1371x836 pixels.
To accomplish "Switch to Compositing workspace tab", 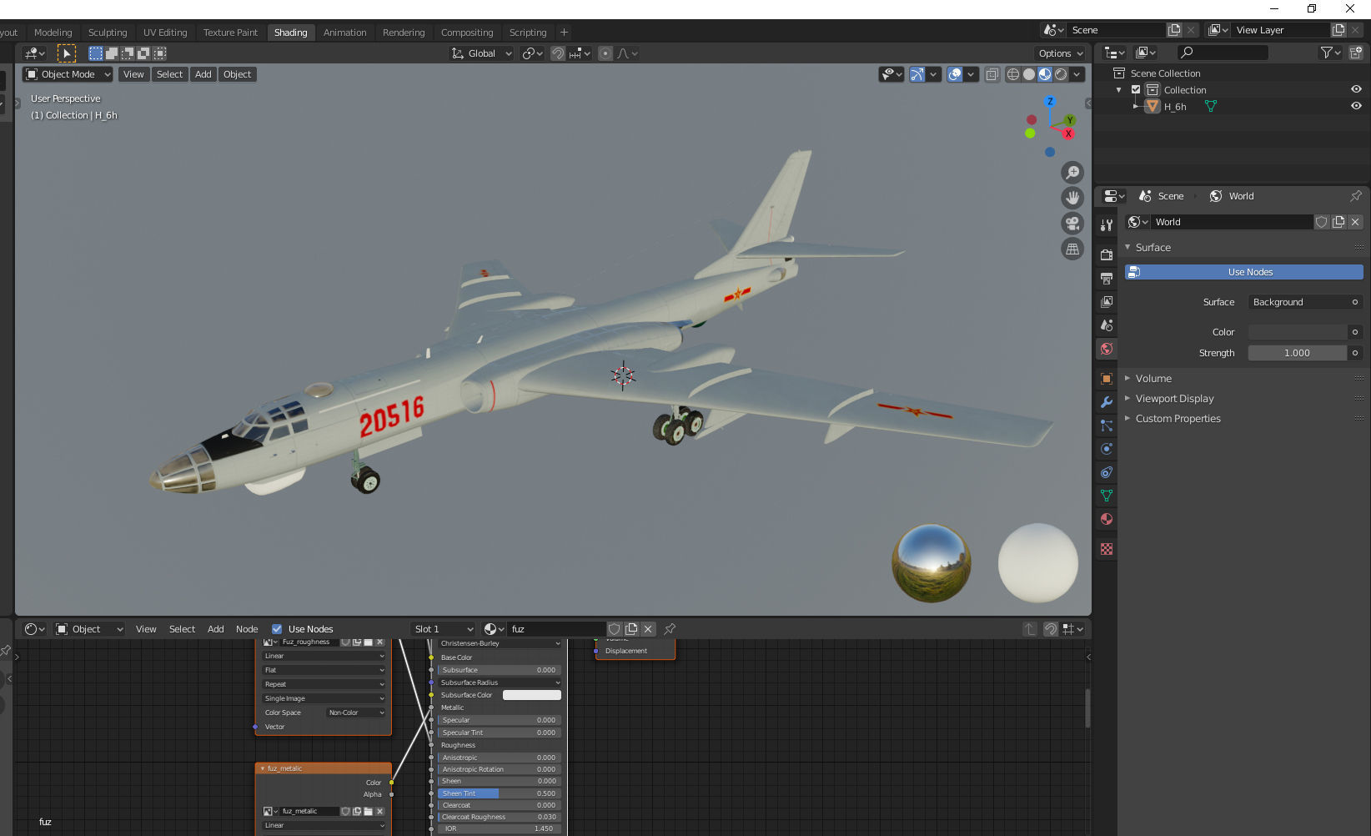I will point(467,33).
